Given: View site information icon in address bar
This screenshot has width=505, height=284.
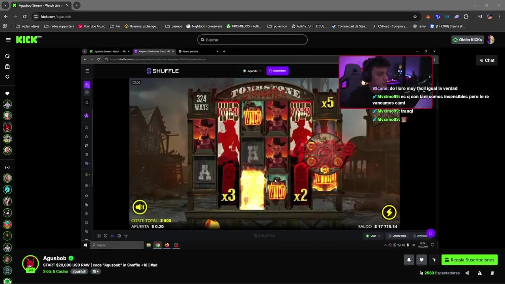Looking at the screenshot, I should coord(36,17).
